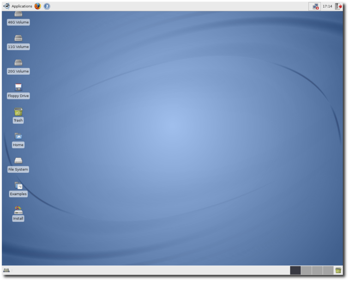Switch to the third workspace in pager

[x=317, y=270]
